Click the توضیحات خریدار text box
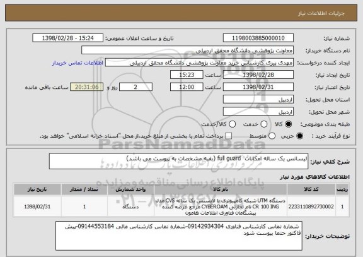 (x=179, y=236)
